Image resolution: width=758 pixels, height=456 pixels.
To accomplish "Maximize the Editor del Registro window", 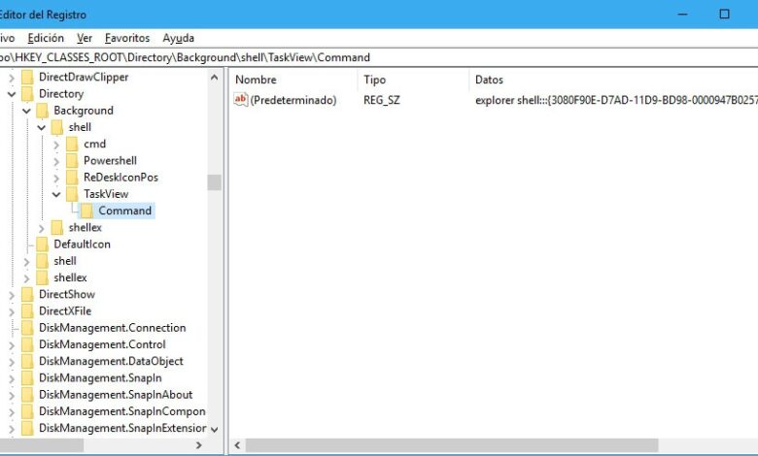I will pos(724,14).
